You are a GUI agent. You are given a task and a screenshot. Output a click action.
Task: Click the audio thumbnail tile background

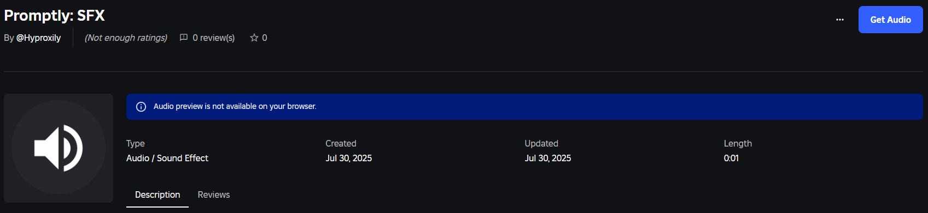59,148
